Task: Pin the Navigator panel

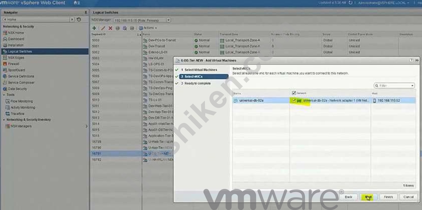Action: pyautogui.click(x=86, y=12)
